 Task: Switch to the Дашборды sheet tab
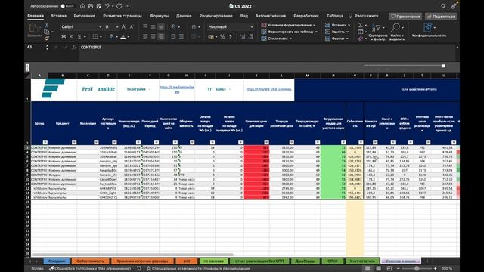pyautogui.click(x=305, y=261)
